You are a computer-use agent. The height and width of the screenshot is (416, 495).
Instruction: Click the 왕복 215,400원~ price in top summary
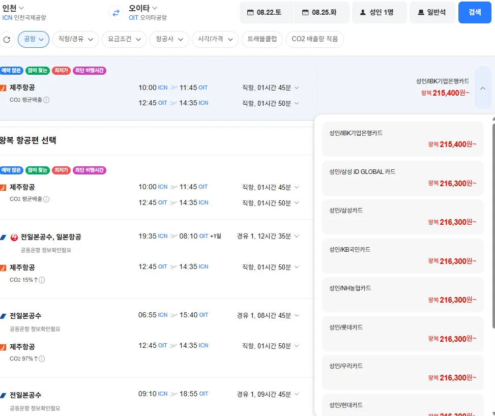point(445,93)
